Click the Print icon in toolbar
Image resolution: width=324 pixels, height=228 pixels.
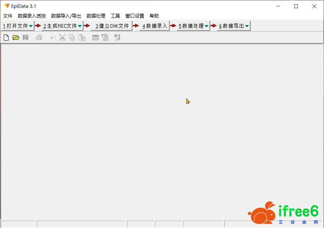point(39,38)
